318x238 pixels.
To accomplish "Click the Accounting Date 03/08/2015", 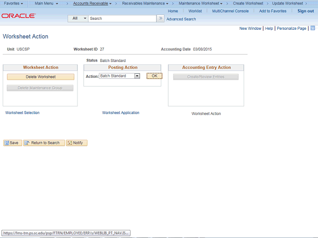I will (x=202, y=49).
